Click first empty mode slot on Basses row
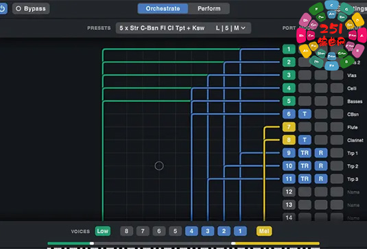 pos(305,101)
